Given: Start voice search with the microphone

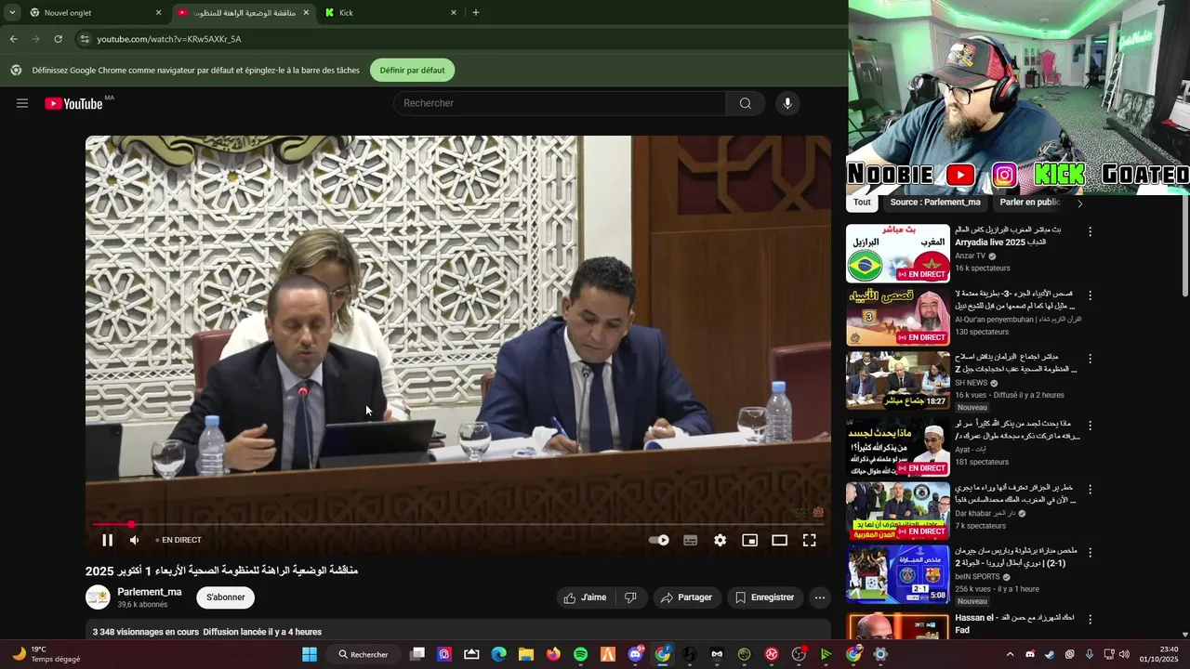Looking at the screenshot, I should 787,103.
